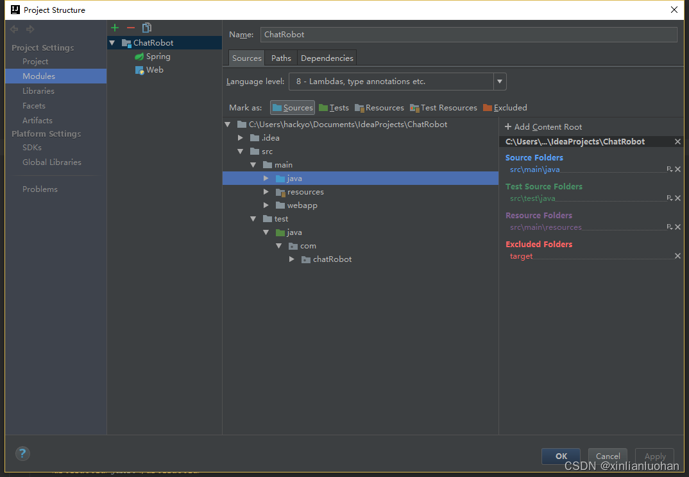Switch to the Paths tab
The width and height of the screenshot is (689, 477).
[x=280, y=57]
